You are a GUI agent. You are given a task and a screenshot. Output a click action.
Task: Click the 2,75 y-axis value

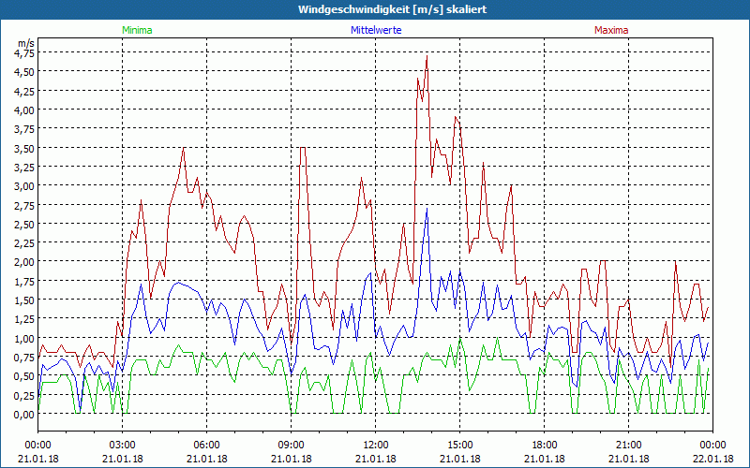pyautogui.click(x=24, y=205)
